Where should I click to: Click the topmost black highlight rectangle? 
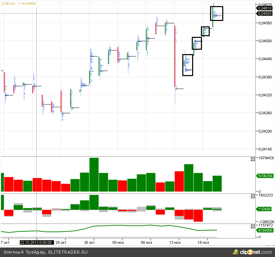pyautogui.click(x=216, y=14)
